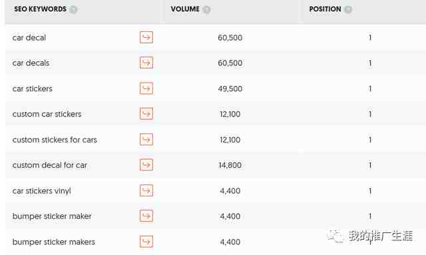This screenshot has height=255, width=426.
Task: Select the custom decal for car keyword
Action: coord(50,165)
